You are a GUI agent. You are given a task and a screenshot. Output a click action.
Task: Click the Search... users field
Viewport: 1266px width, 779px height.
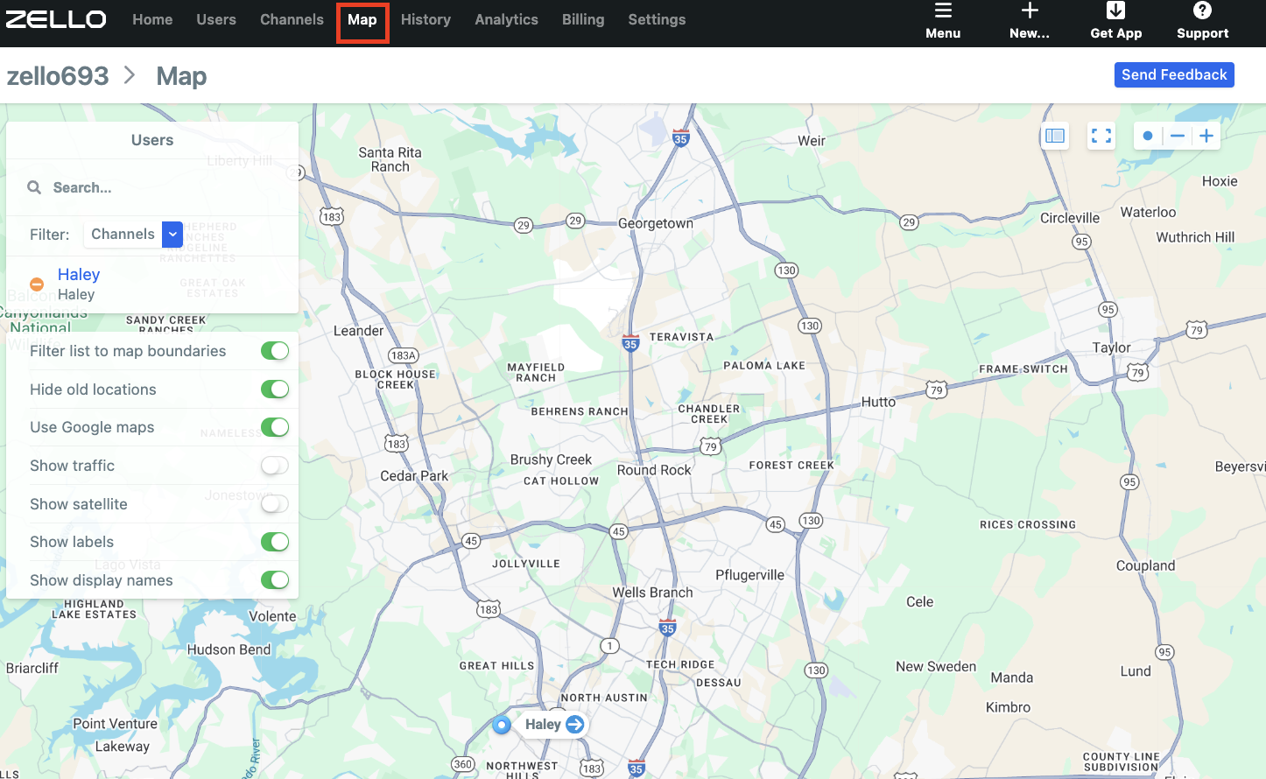[152, 187]
